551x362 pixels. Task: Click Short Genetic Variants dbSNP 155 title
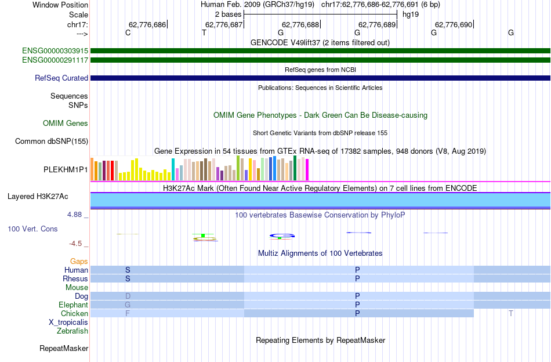(x=320, y=133)
